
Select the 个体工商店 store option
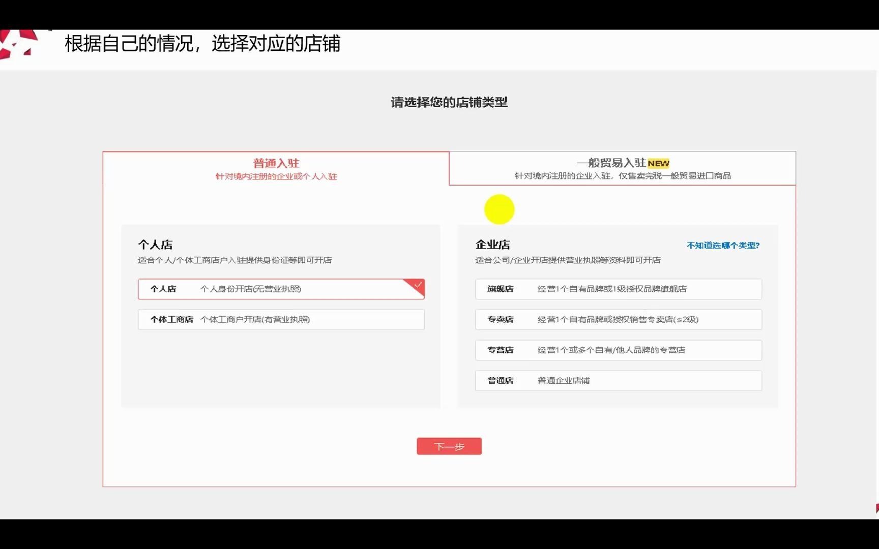coord(281,319)
